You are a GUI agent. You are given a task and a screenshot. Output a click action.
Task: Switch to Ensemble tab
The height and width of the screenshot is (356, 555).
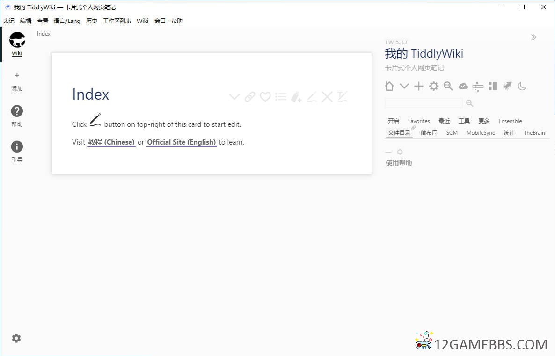(510, 121)
